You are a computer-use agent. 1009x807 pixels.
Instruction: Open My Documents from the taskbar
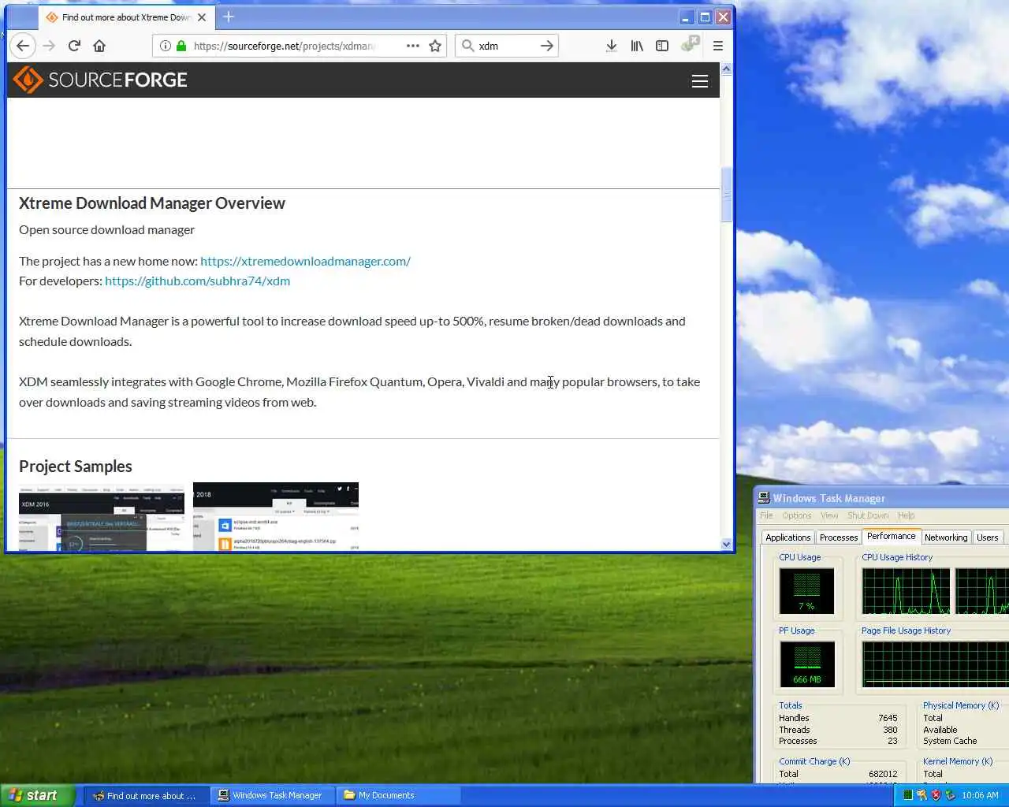(x=398, y=795)
